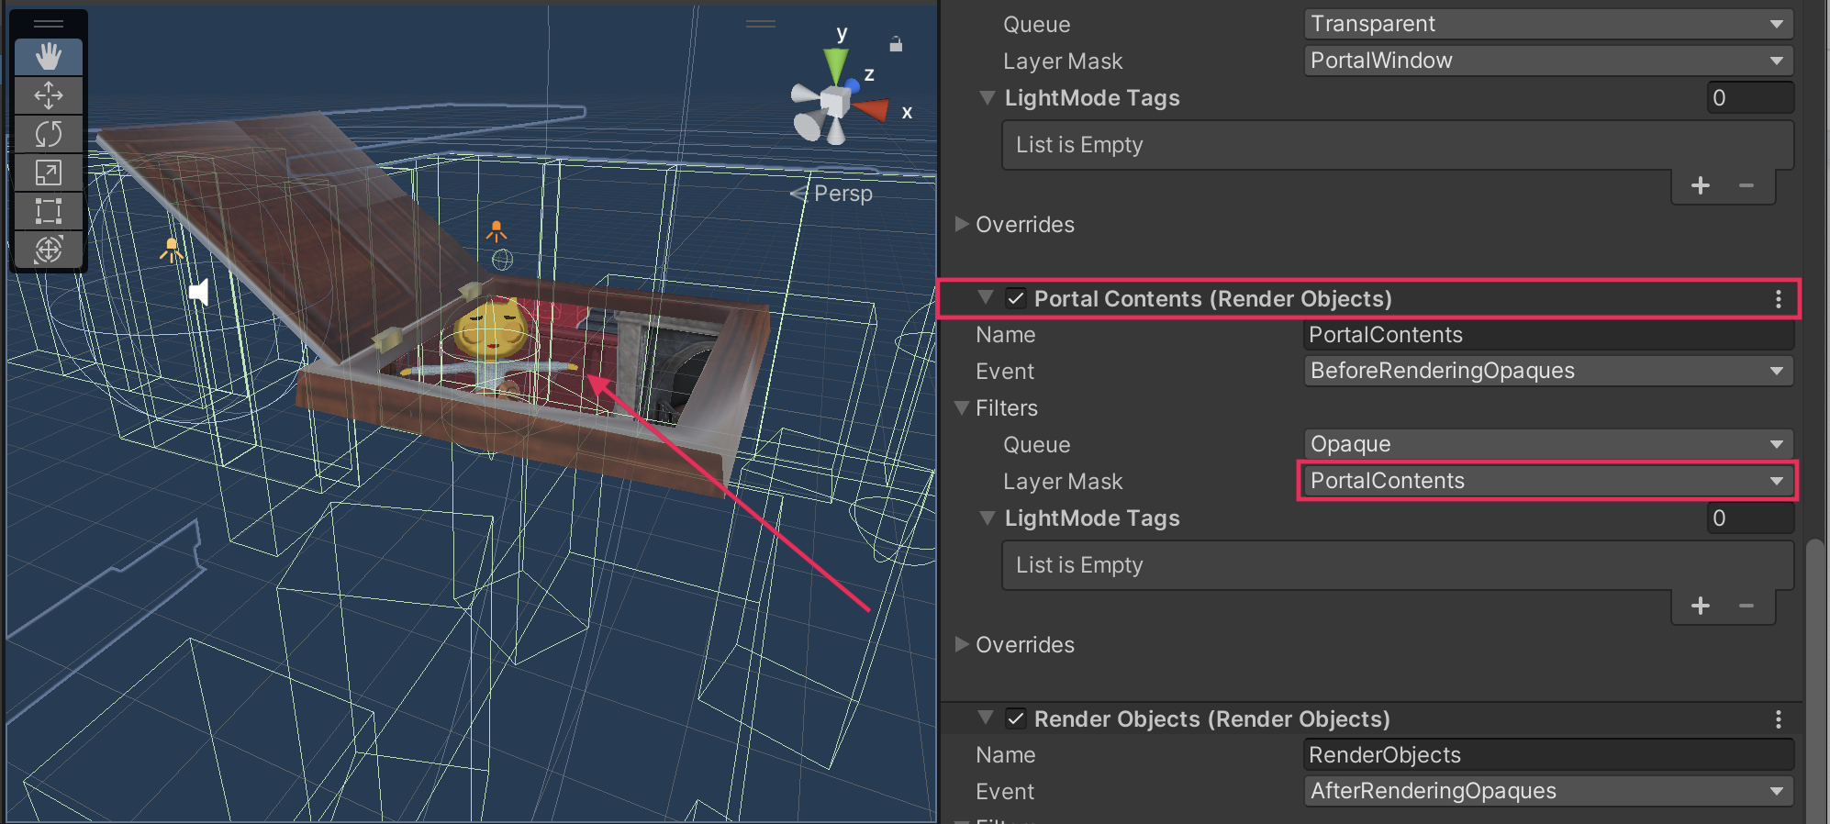Disable the Portal Contents render feature checkbox
This screenshot has height=824, width=1830.
point(1016,298)
